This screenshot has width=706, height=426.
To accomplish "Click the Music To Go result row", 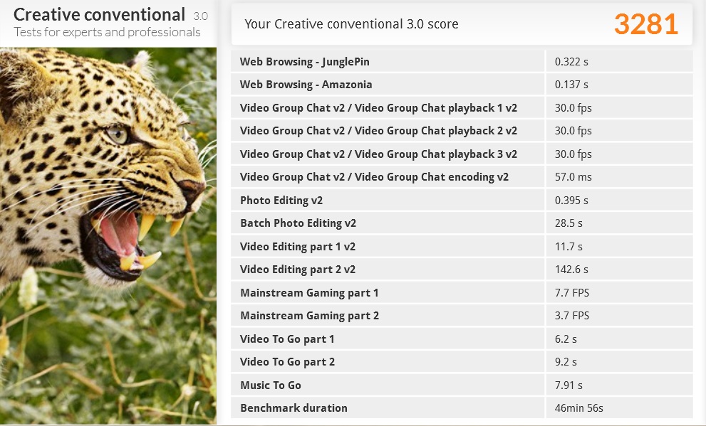I will (271, 385).
